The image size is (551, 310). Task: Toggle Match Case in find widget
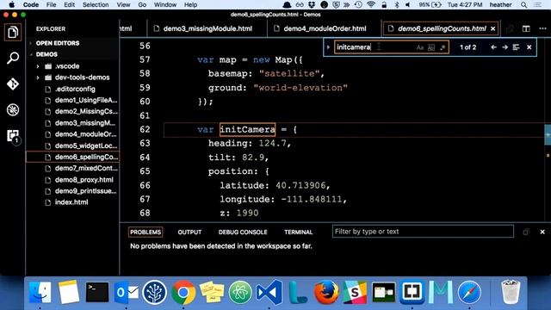(x=420, y=47)
